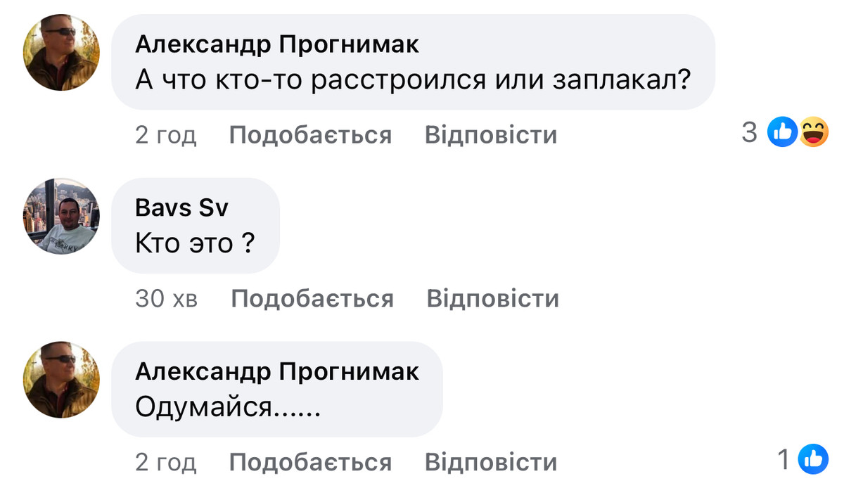Click author name above the 'Одумайся' comment
This screenshot has width=844, height=500.
point(276,371)
